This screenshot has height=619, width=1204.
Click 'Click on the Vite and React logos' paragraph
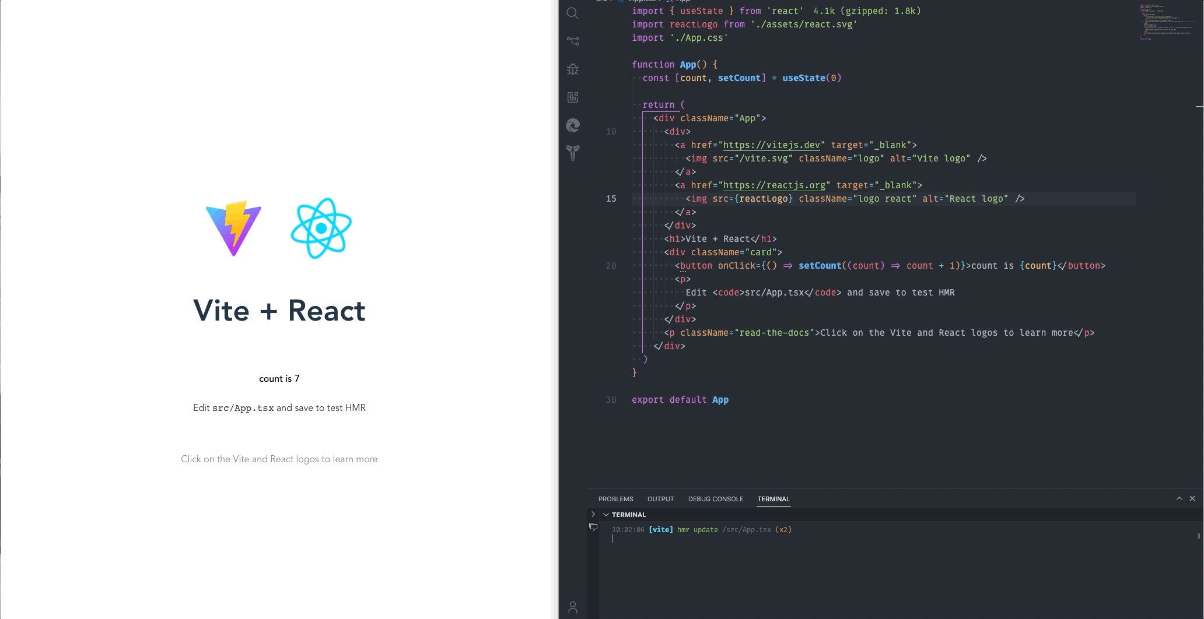coord(279,459)
